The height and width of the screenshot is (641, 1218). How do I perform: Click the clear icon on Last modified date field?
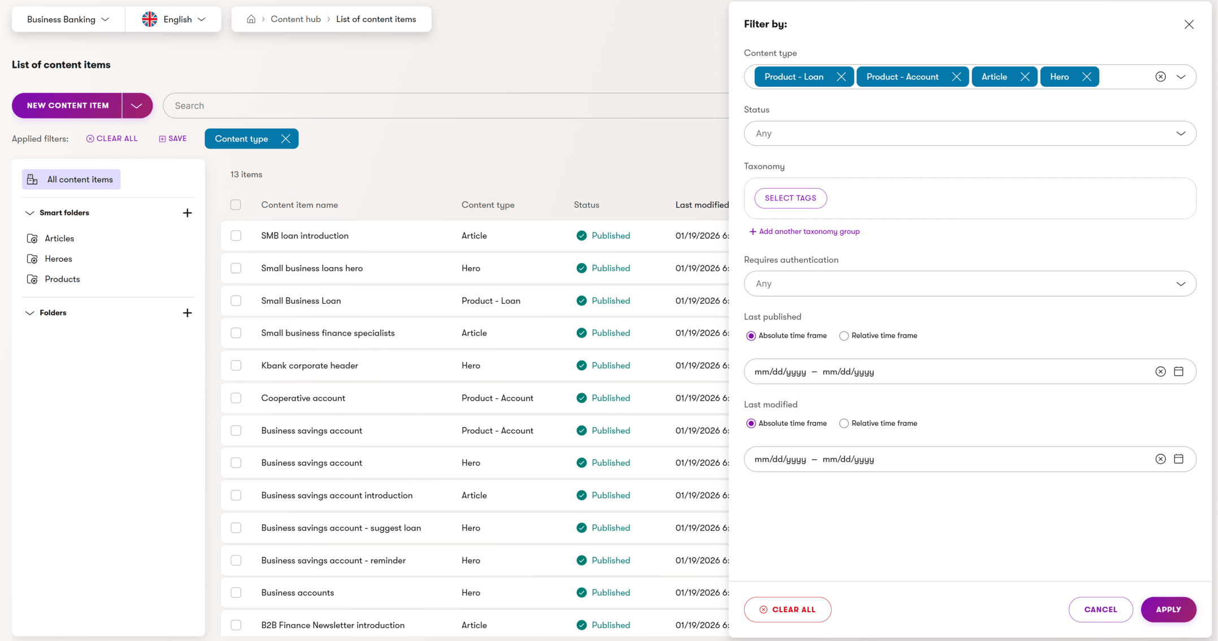1161,459
